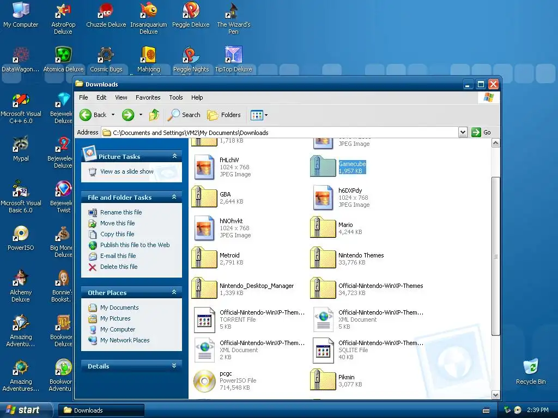Open Forward button history dropdown arrow
558x418 pixels.
click(141, 115)
